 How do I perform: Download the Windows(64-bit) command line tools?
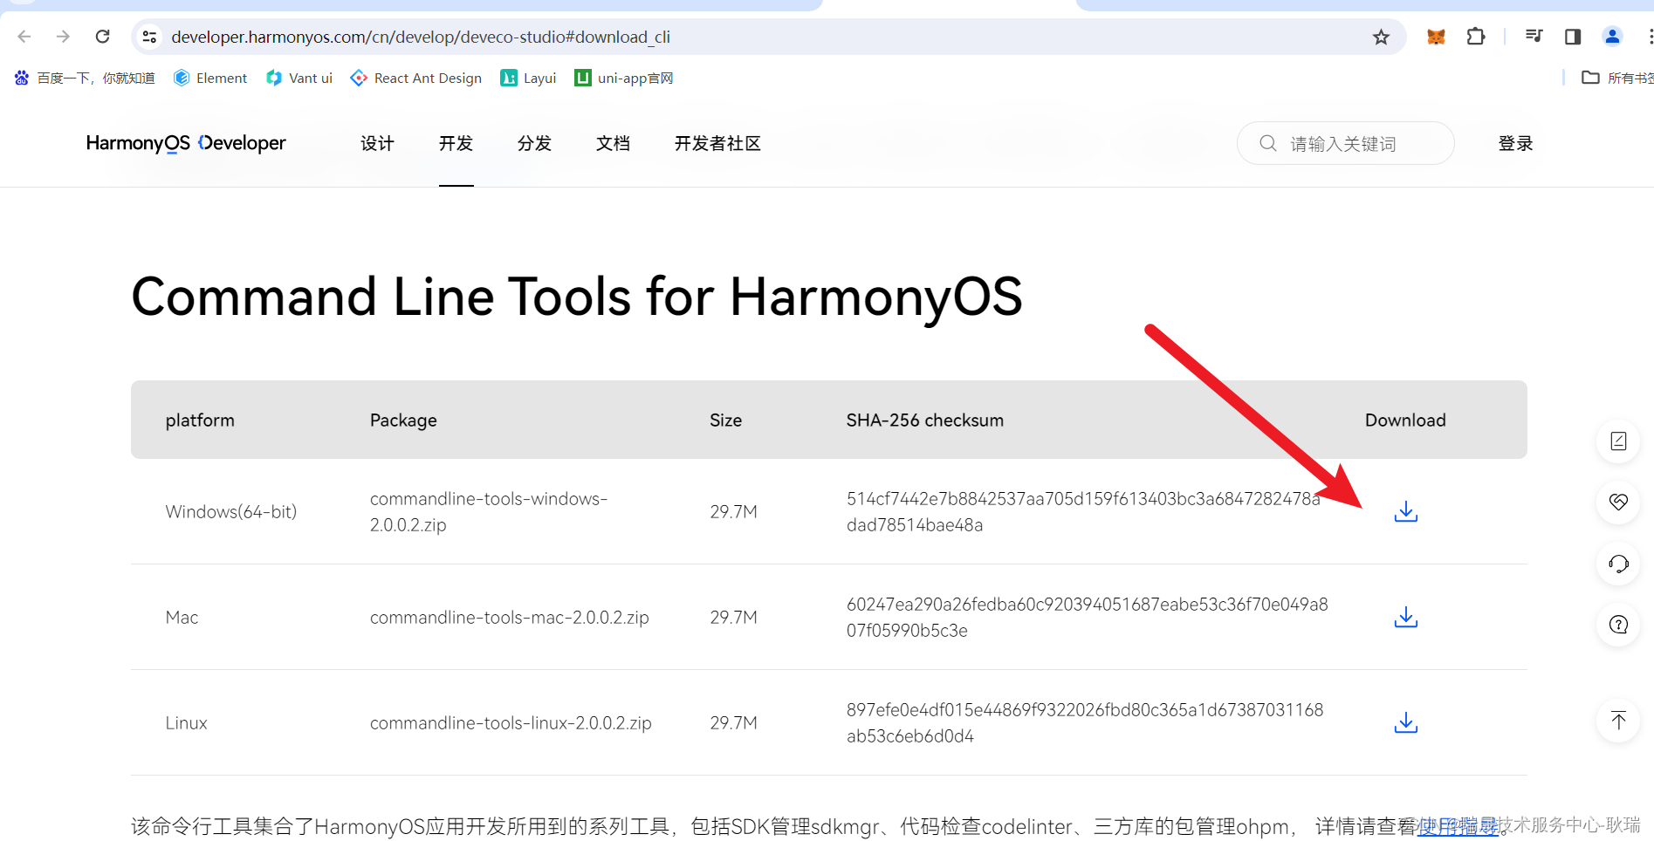tap(1405, 511)
